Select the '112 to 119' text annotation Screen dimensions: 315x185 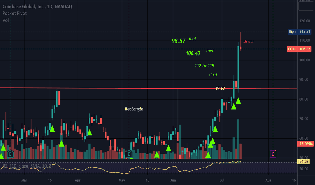coord(204,66)
